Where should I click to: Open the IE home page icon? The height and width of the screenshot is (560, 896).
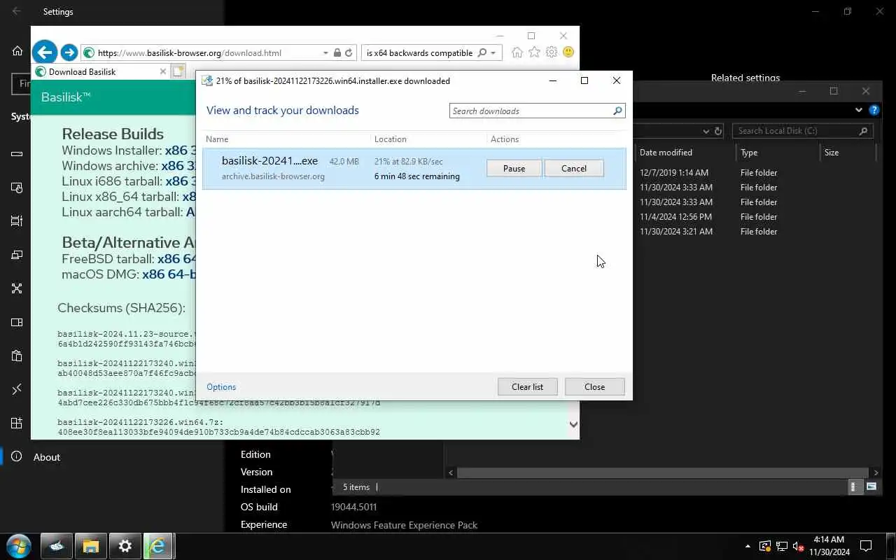coord(517,52)
